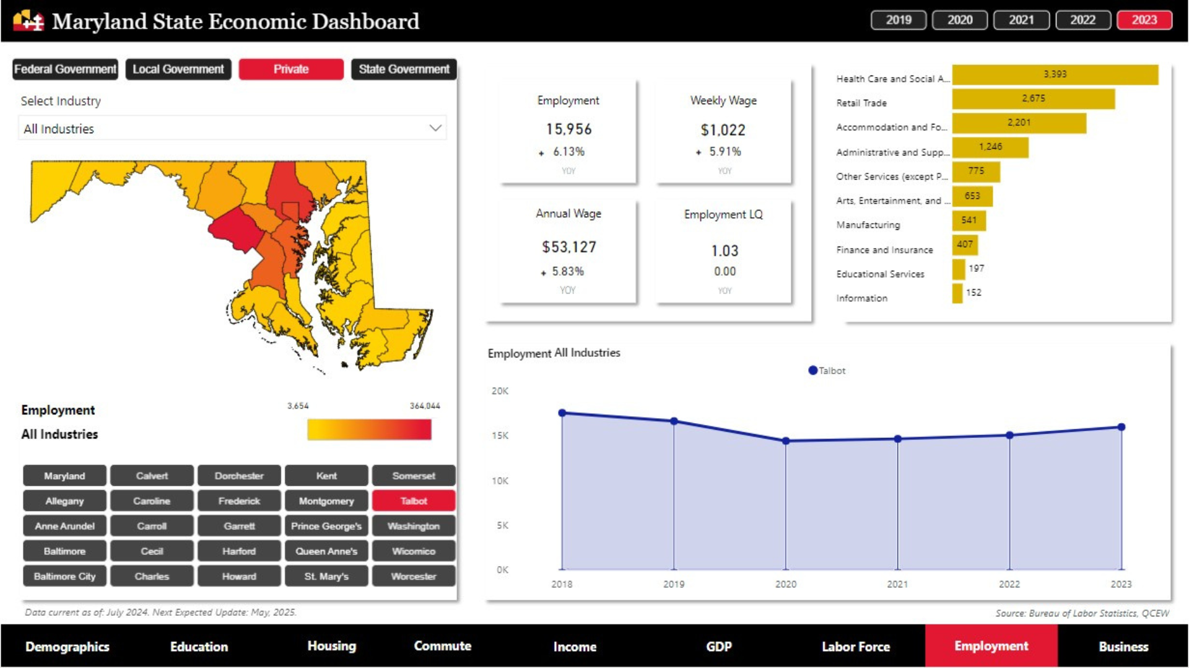Choose Montgomery county button
The image size is (1189, 669).
(x=326, y=501)
